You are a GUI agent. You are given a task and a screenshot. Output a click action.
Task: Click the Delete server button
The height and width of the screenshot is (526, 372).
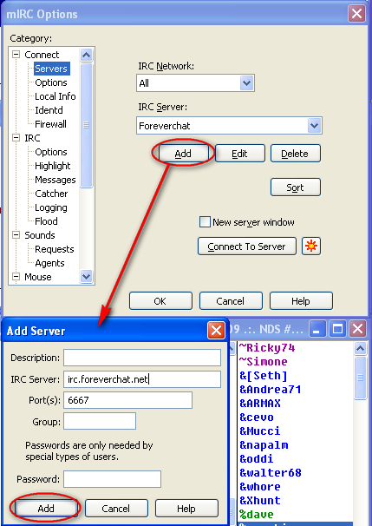pyautogui.click(x=295, y=154)
